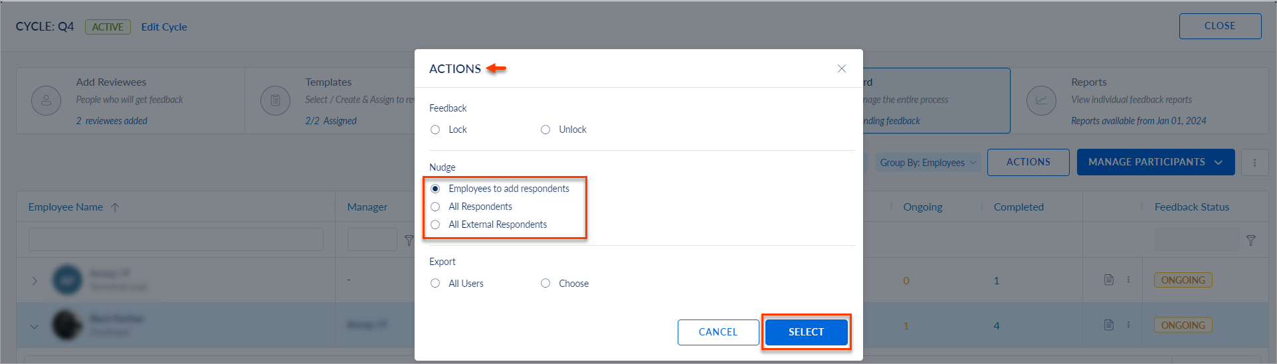The image size is (1277, 364).
Task: Click the Add Reviewees person icon
Action: (x=46, y=101)
